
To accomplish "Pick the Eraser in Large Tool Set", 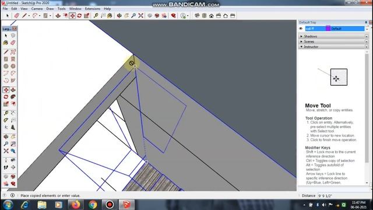I will coord(13,43).
